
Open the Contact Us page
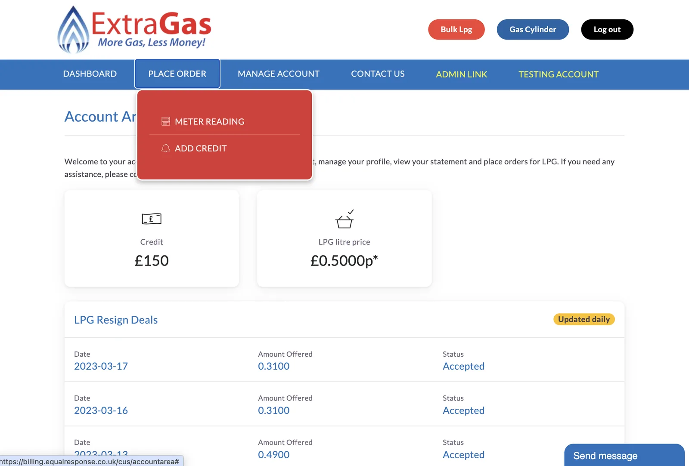point(378,74)
